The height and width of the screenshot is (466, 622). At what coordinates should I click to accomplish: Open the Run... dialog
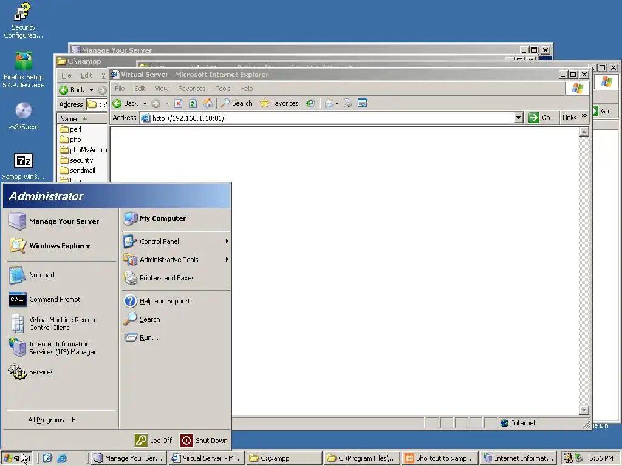coord(176,337)
